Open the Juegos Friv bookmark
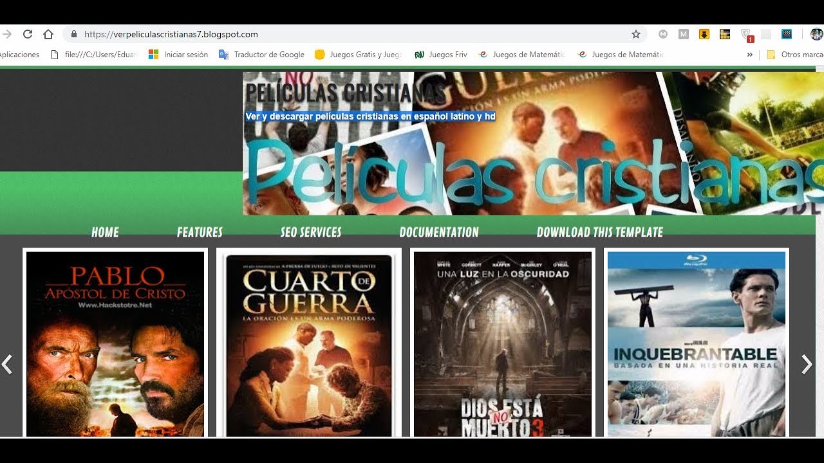 [x=441, y=55]
